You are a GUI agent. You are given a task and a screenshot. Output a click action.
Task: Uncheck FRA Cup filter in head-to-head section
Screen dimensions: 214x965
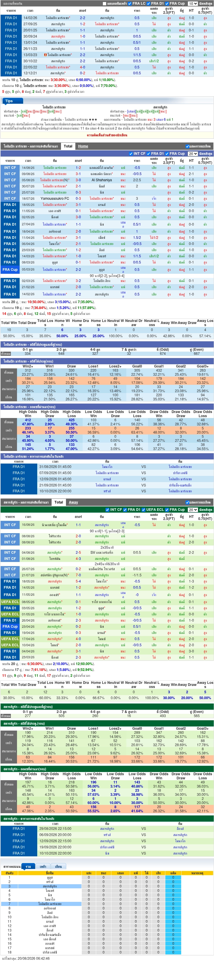pos(167,3)
